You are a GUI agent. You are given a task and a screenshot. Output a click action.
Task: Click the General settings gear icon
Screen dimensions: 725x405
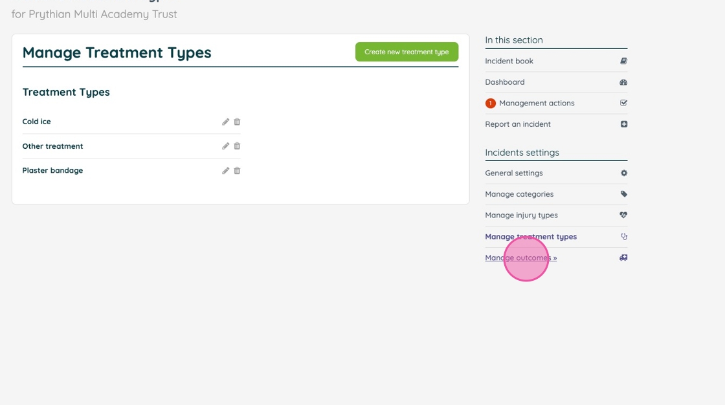point(623,173)
